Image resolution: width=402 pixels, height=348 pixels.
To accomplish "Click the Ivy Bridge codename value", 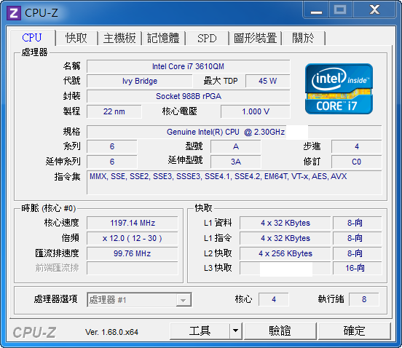I will pyautogui.click(x=140, y=82).
